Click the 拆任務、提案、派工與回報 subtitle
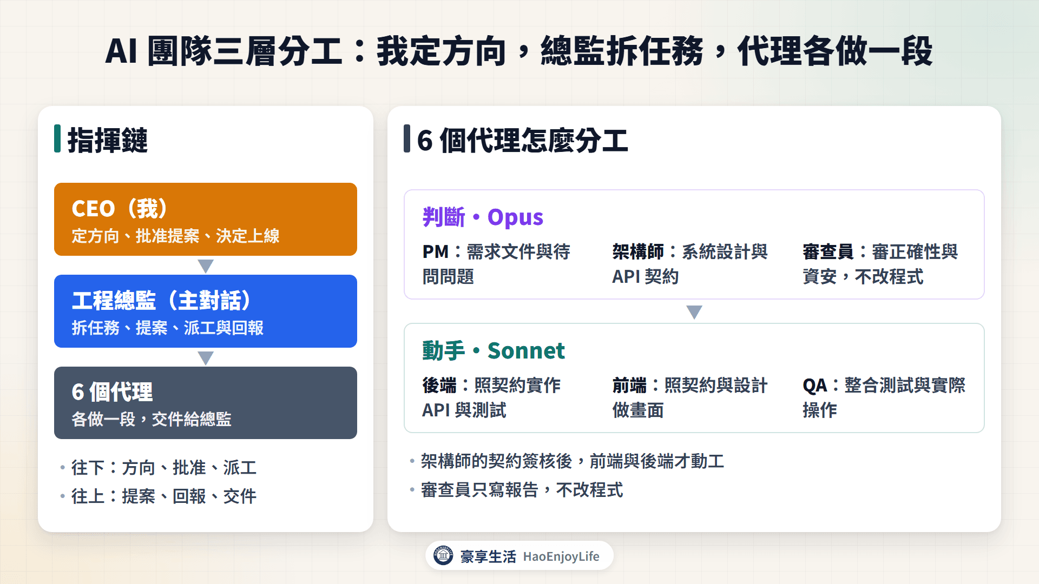 pyautogui.click(x=168, y=328)
